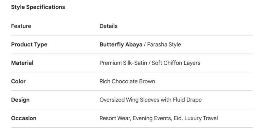Select the Color row label
The image size is (256, 131).
[x=18, y=81]
